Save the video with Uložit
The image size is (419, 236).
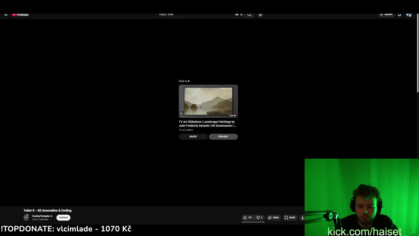pos(290,218)
